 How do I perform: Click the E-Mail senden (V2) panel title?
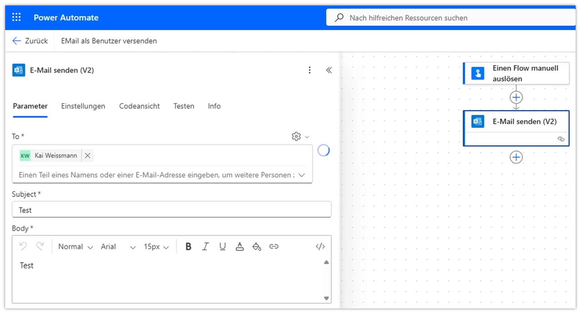[x=62, y=70]
